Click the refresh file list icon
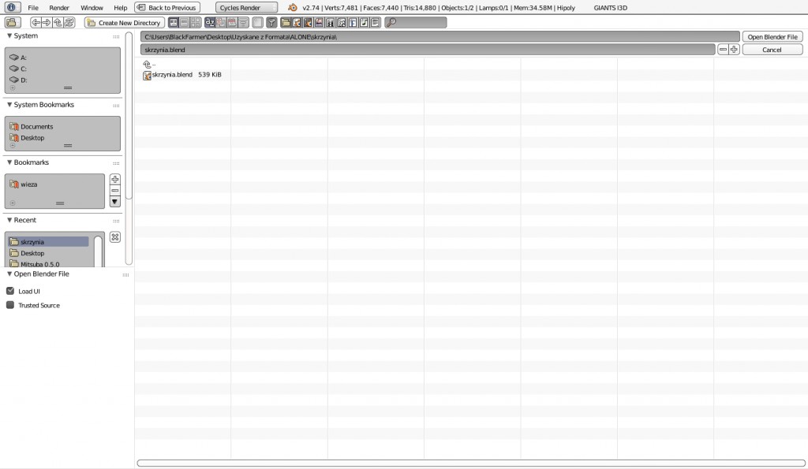 (69, 23)
